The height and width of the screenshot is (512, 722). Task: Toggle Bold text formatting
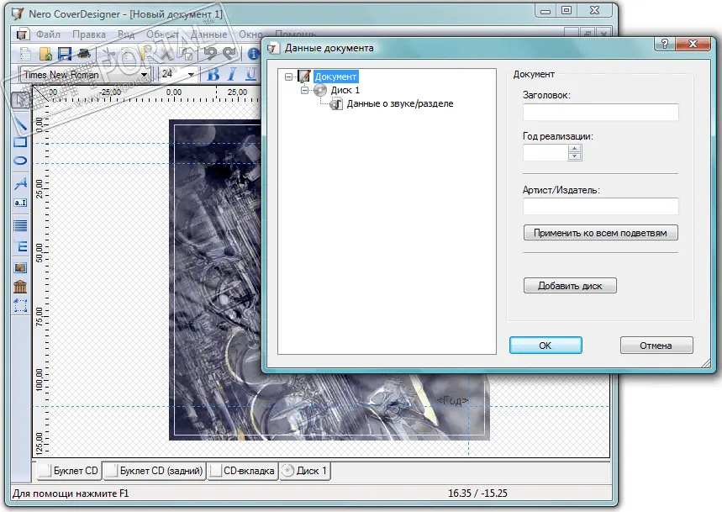coord(213,75)
